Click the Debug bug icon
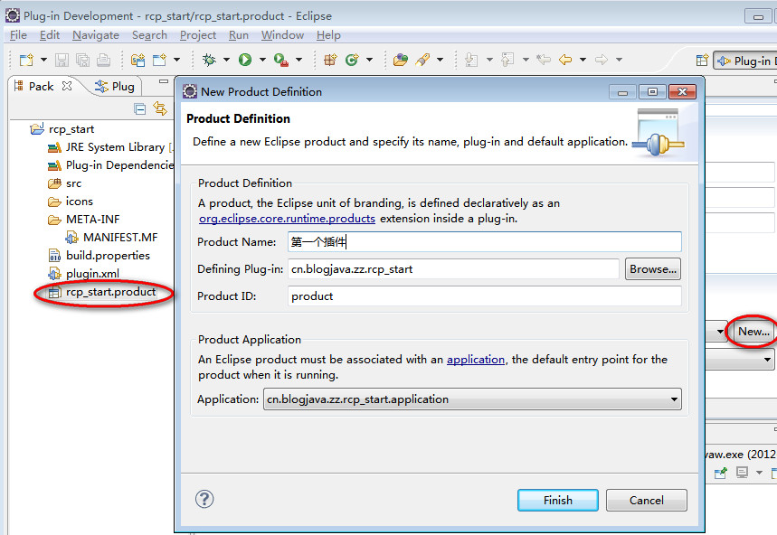The height and width of the screenshot is (535, 777). (x=209, y=60)
